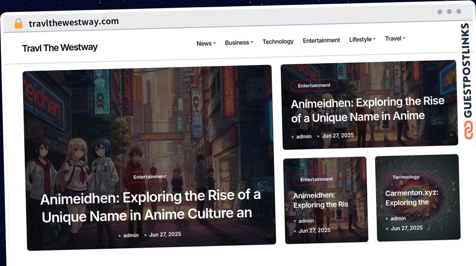The image size is (476, 266).
Task: Click the admin author link under the featured article
Action: 131,235
